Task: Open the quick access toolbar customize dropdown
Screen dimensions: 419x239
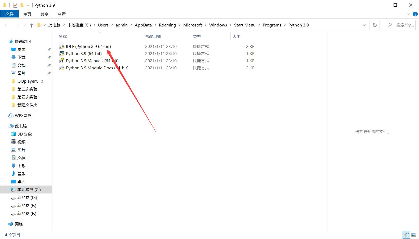Action: coord(28,5)
